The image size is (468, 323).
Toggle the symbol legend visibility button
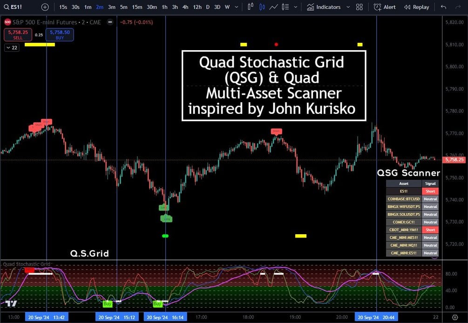pos(110,22)
